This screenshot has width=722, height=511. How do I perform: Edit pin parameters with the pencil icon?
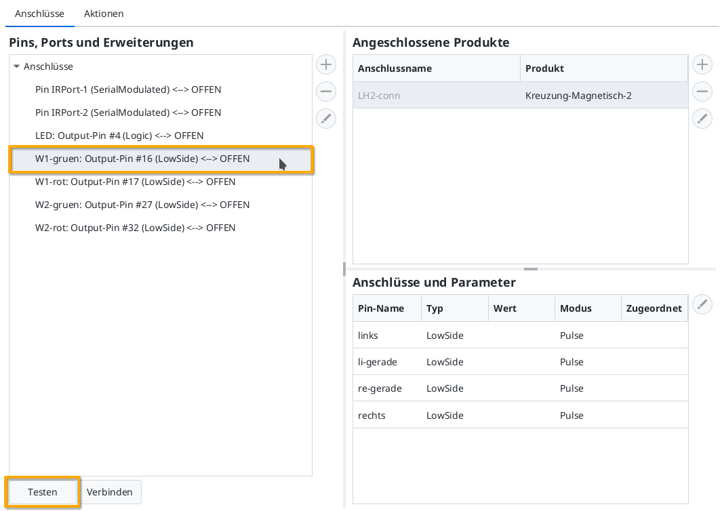[x=702, y=304]
